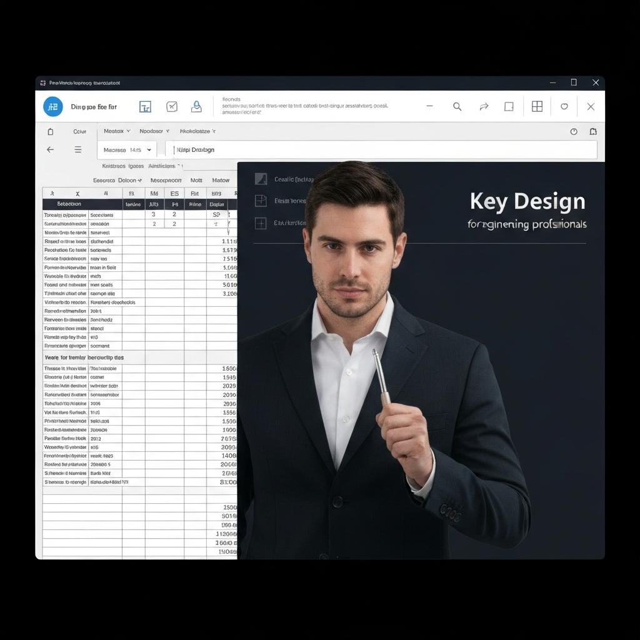The height and width of the screenshot is (640, 640).
Task: Open the four-square grid view icon
Action: click(537, 107)
